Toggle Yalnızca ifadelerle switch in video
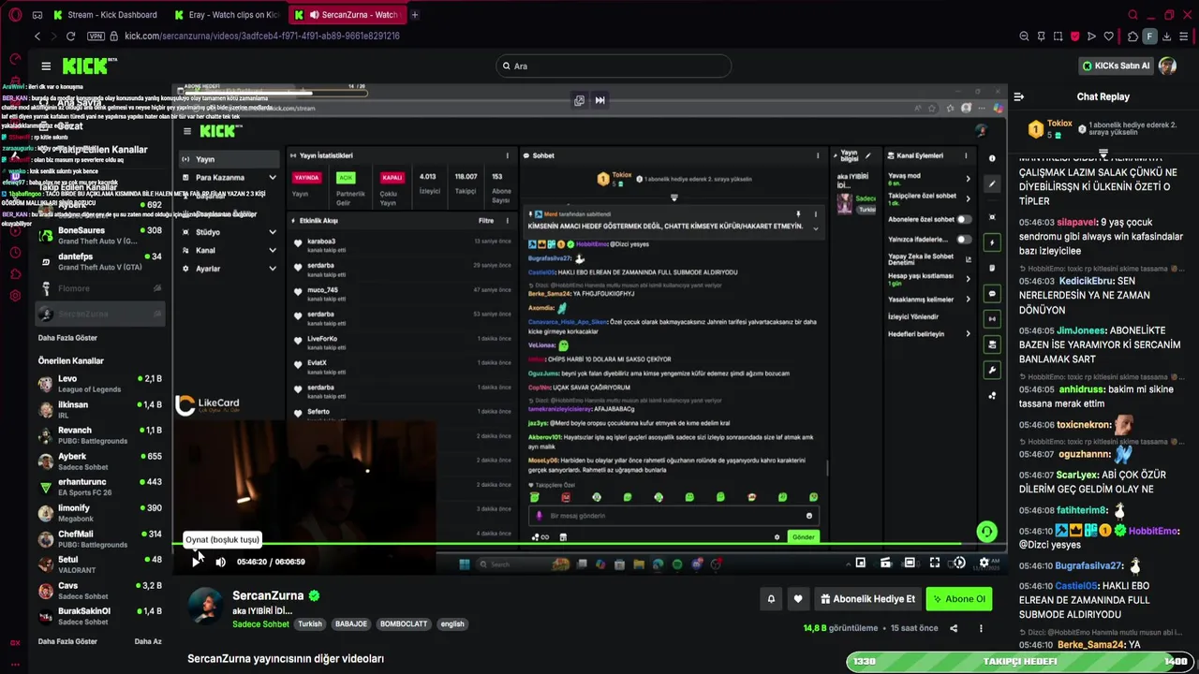This screenshot has height=674, width=1199. coord(963,240)
